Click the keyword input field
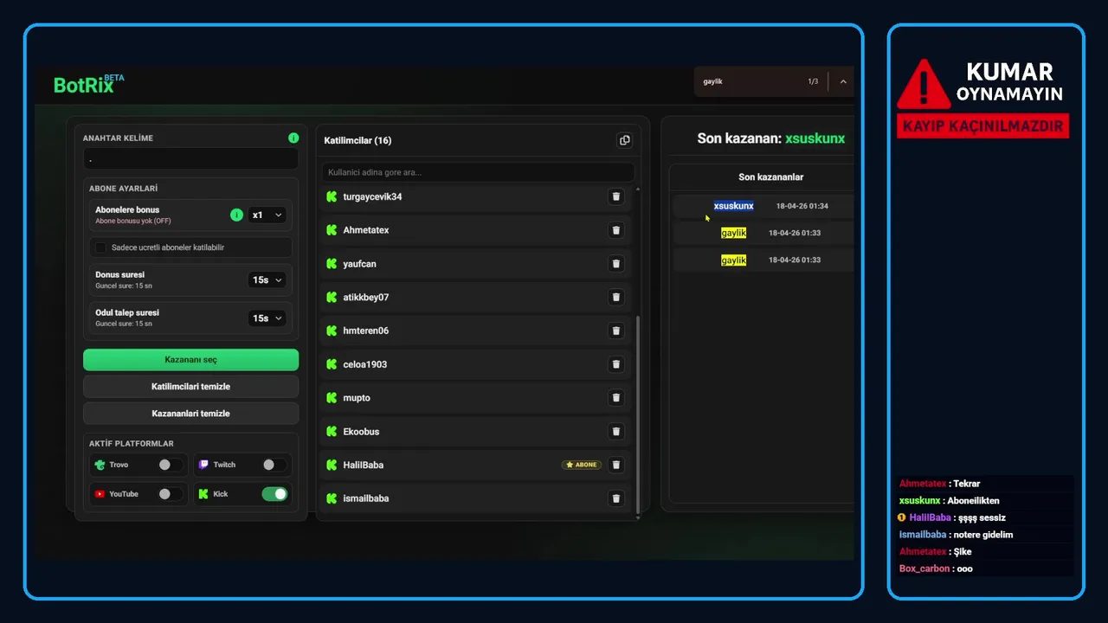Viewport: 1108px width, 623px height. pyautogui.click(x=190, y=159)
